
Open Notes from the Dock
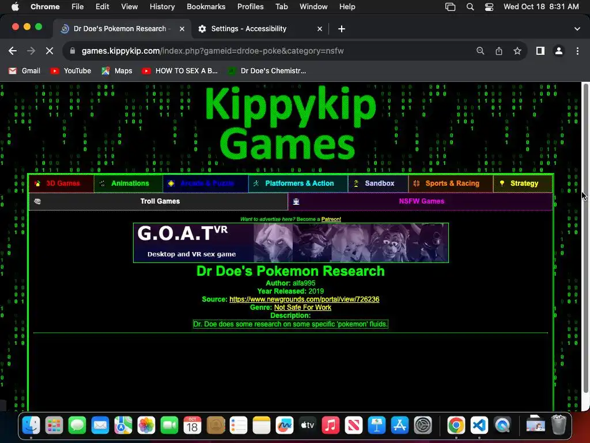click(x=262, y=426)
